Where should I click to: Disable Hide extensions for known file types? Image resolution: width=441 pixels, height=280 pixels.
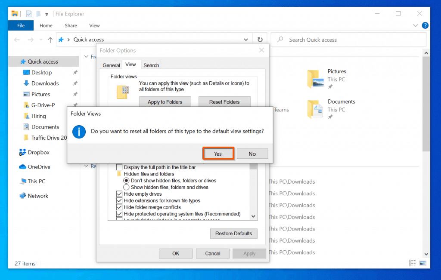point(119,200)
